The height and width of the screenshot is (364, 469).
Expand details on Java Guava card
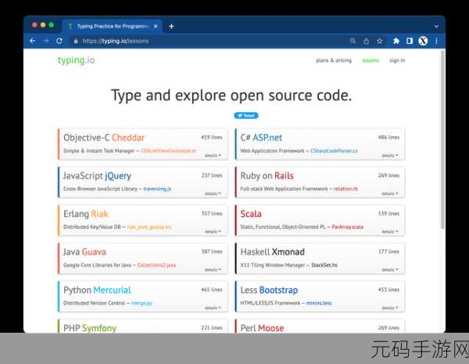[x=213, y=269]
